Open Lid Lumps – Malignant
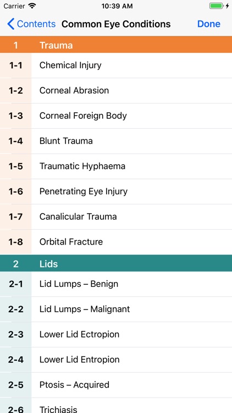This screenshot has height=413, width=232. click(x=116, y=309)
